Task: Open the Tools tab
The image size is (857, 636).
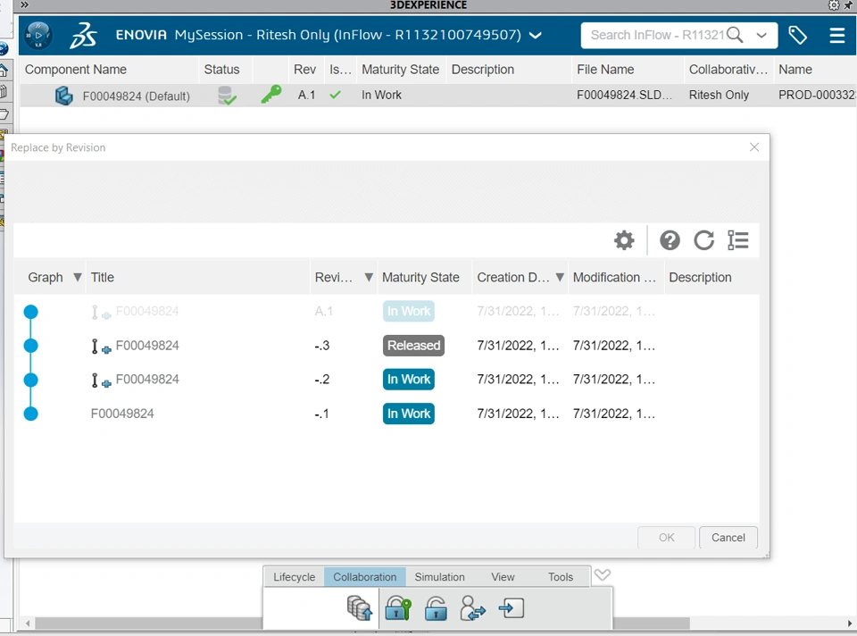Action: click(561, 577)
